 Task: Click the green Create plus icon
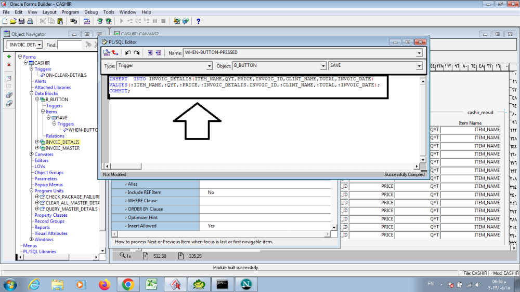pos(9,57)
